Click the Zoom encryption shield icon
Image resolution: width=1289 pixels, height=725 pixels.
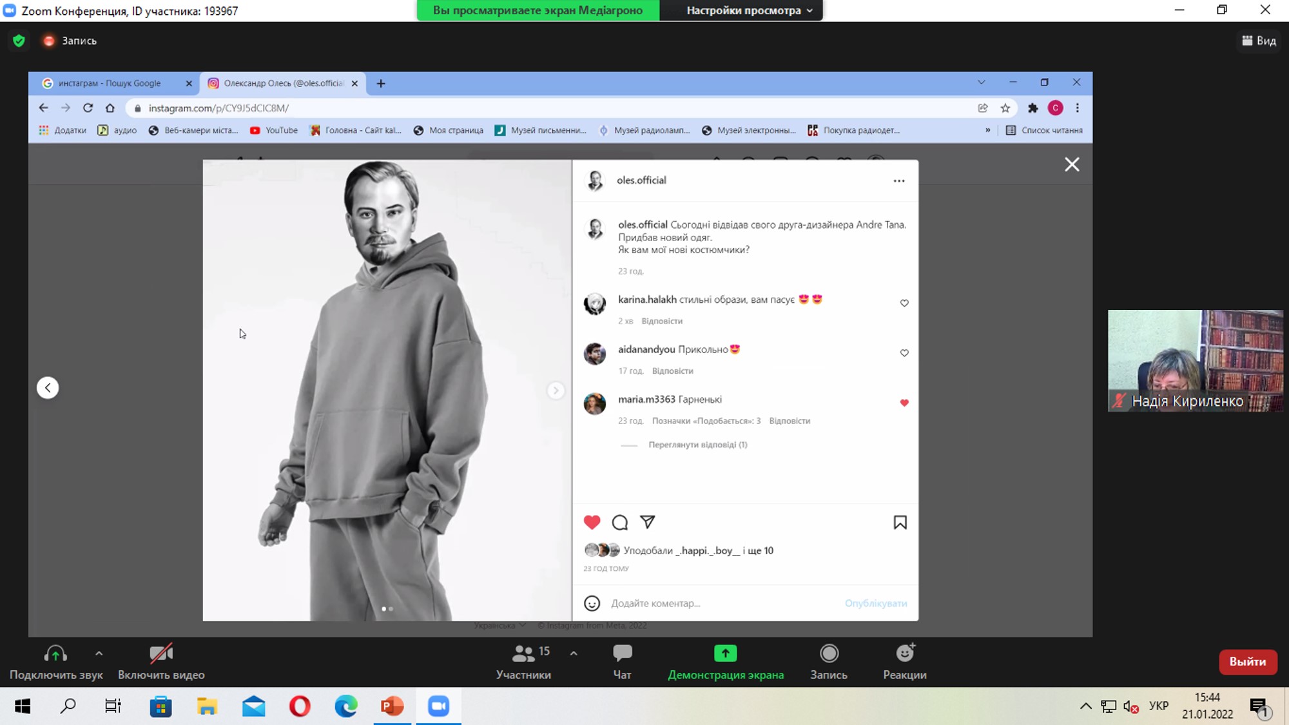tap(19, 41)
